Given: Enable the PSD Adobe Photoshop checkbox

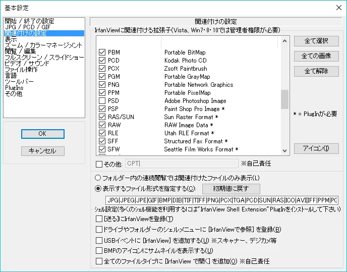Looking at the screenshot, I should (x=102, y=101).
